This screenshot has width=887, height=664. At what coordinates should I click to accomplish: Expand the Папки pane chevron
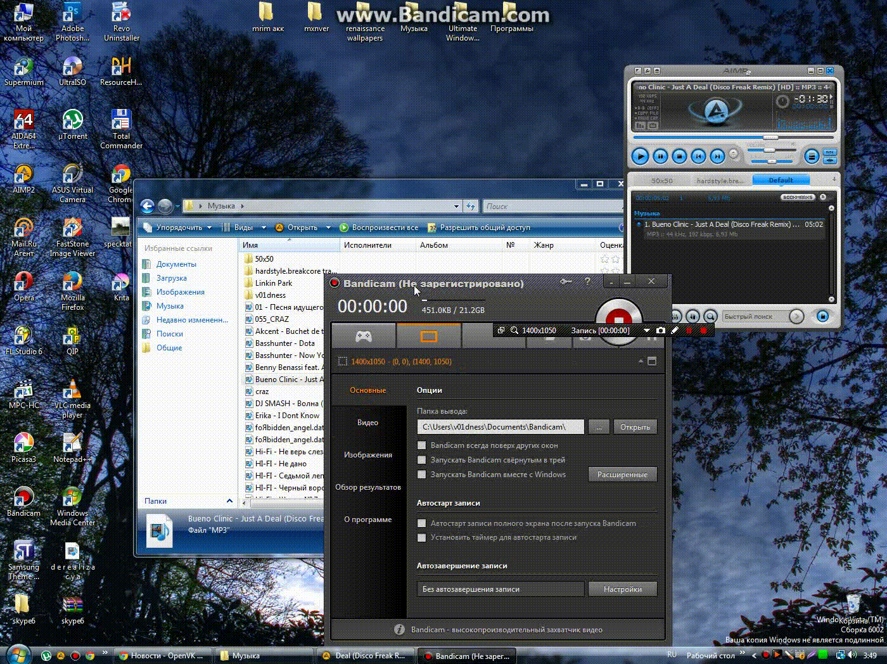[x=229, y=501]
